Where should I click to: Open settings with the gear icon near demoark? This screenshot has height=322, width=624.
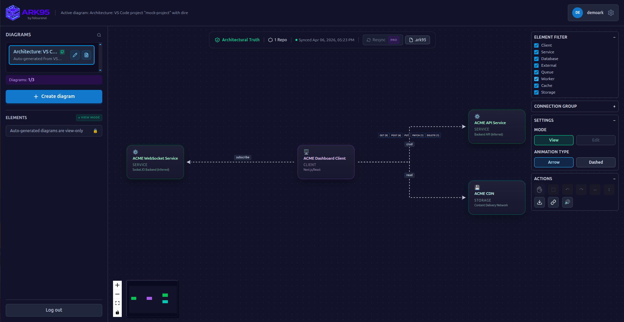611,12
